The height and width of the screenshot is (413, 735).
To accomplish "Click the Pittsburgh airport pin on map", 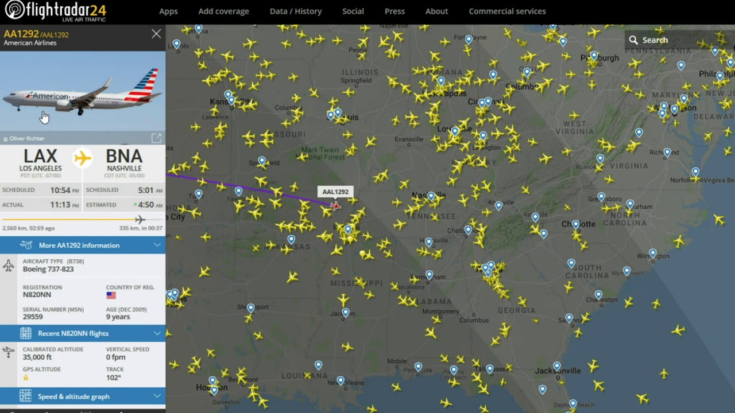I will pyautogui.click(x=594, y=56).
